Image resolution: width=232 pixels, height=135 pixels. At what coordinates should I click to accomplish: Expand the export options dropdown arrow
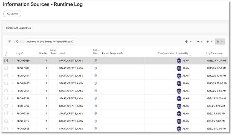[201, 41]
